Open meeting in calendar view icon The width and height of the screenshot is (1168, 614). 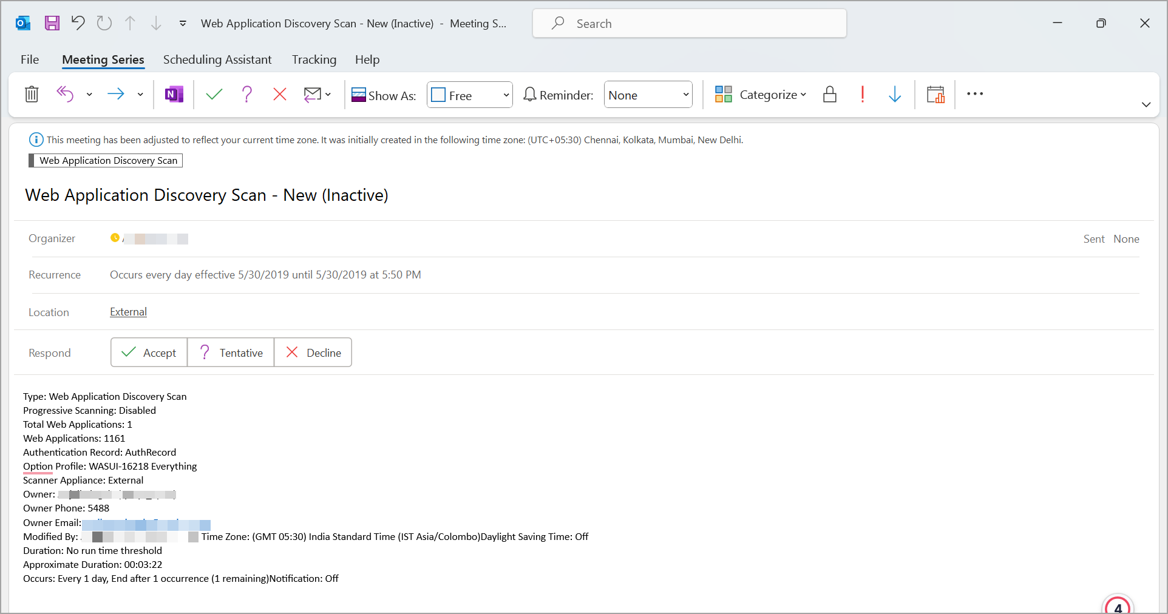(935, 94)
